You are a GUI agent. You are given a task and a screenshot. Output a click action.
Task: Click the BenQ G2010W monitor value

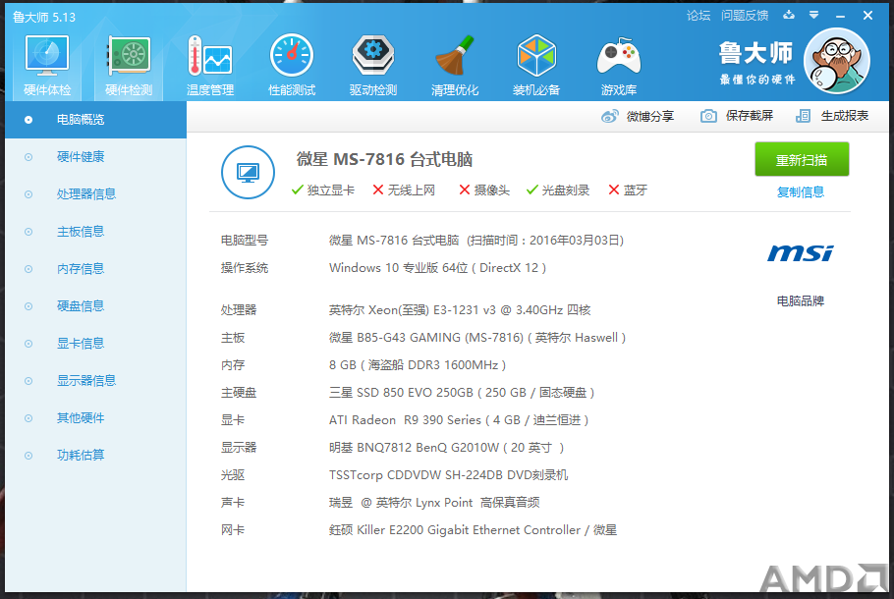point(446,448)
